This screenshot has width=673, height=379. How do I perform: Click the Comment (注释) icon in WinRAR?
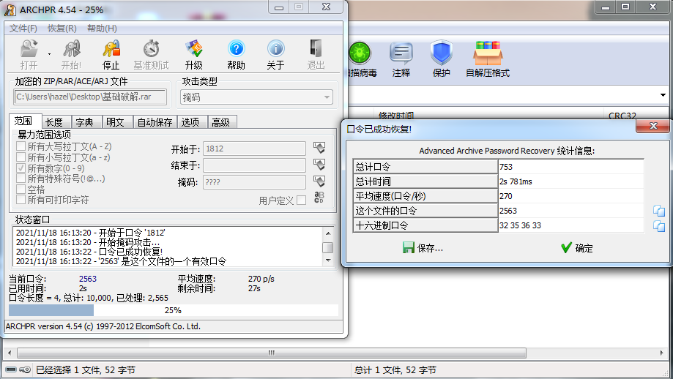pos(401,53)
